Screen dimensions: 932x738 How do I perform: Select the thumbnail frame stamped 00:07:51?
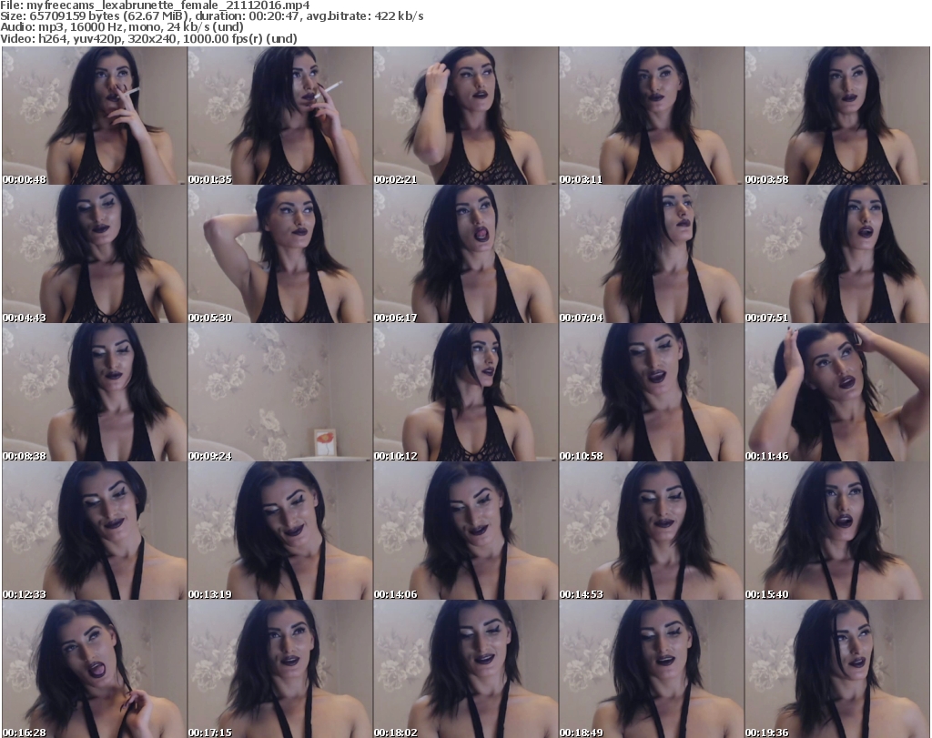click(x=837, y=254)
